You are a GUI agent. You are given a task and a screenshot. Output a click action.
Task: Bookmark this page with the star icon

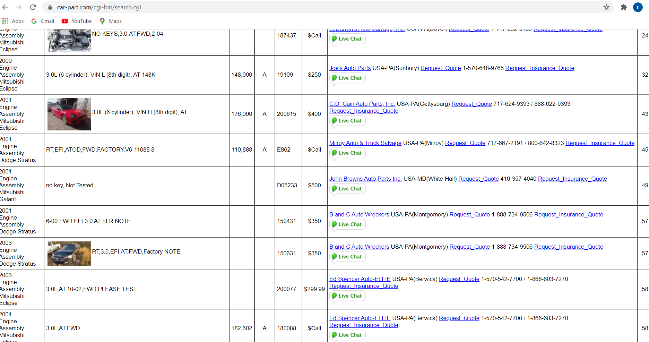point(606,7)
